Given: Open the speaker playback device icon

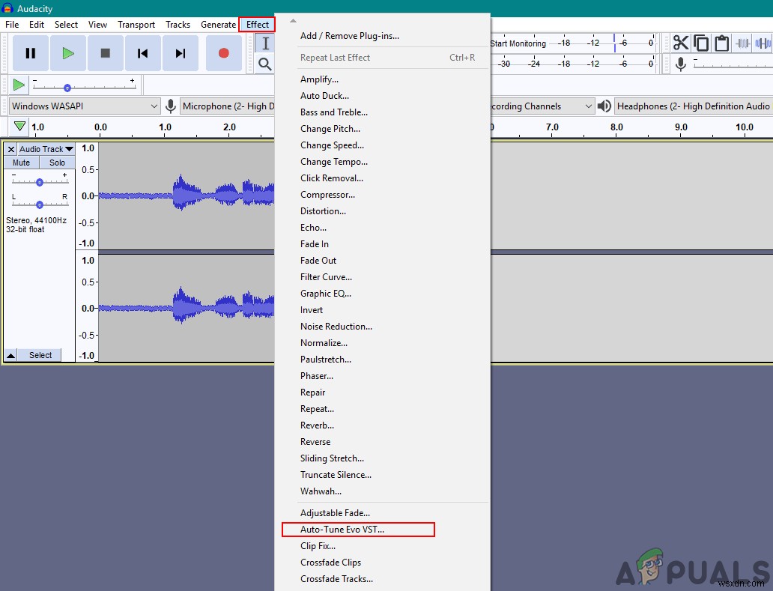Looking at the screenshot, I should click(604, 106).
